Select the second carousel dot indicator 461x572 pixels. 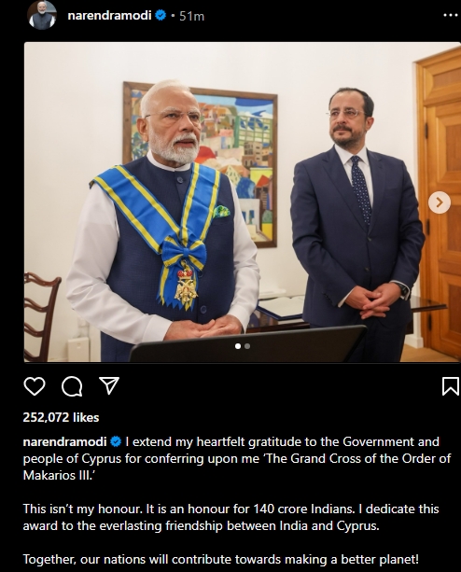[x=247, y=346]
